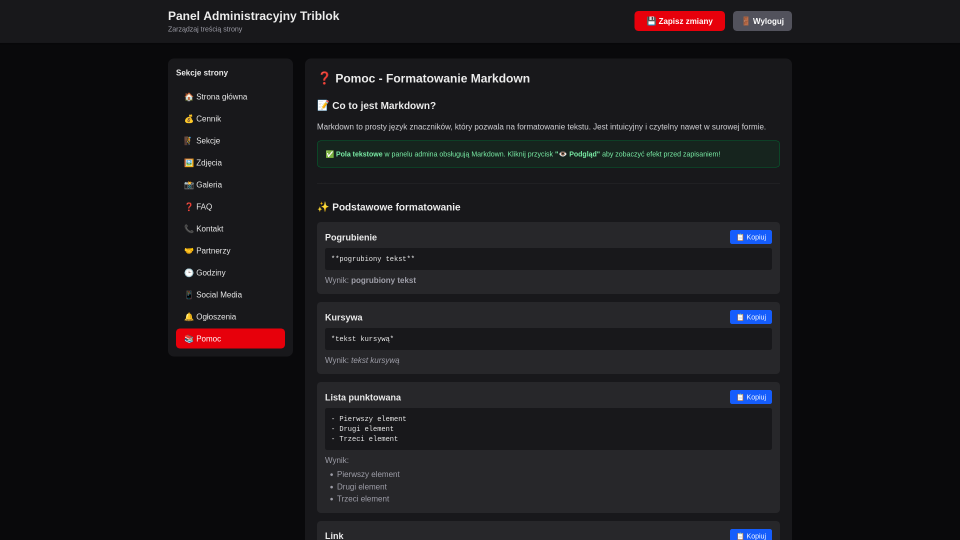Image resolution: width=960 pixels, height=540 pixels.
Task: Save changes with Zapisz zmiany button
Action: tap(679, 21)
